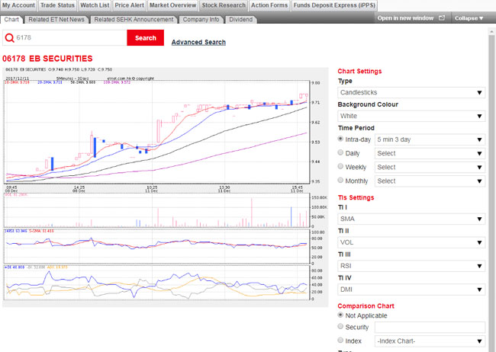
Task: Open the -Index Chart- dropdown
Action: (x=430, y=341)
